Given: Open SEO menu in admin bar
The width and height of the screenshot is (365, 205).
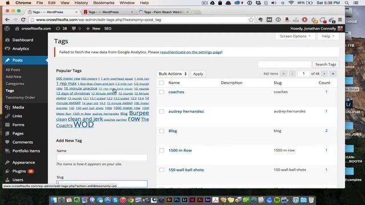Looking at the screenshot, I should pyautogui.click(x=108, y=28).
